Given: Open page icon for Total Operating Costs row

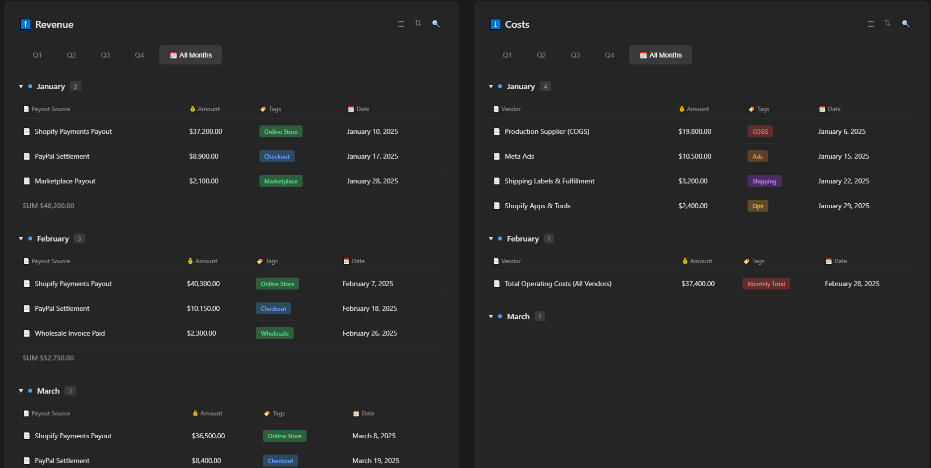Looking at the screenshot, I should click(497, 284).
